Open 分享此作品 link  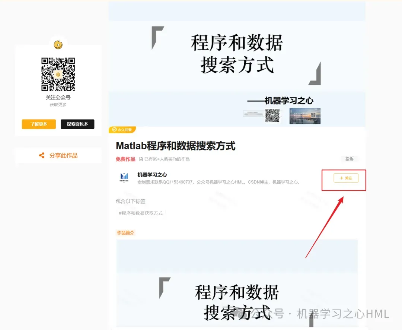tap(63, 155)
